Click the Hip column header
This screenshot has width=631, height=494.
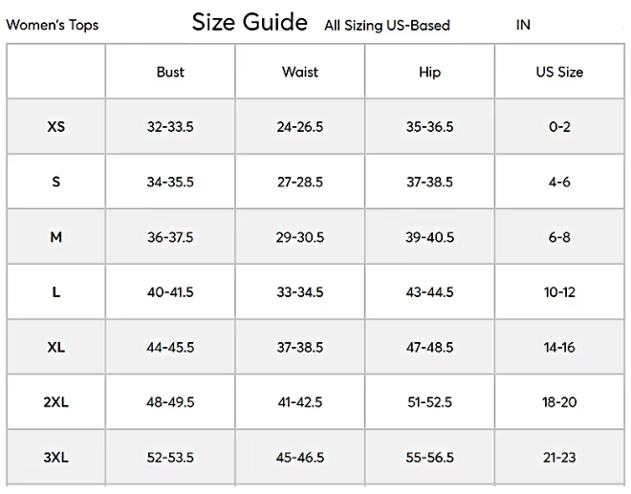click(430, 72)
